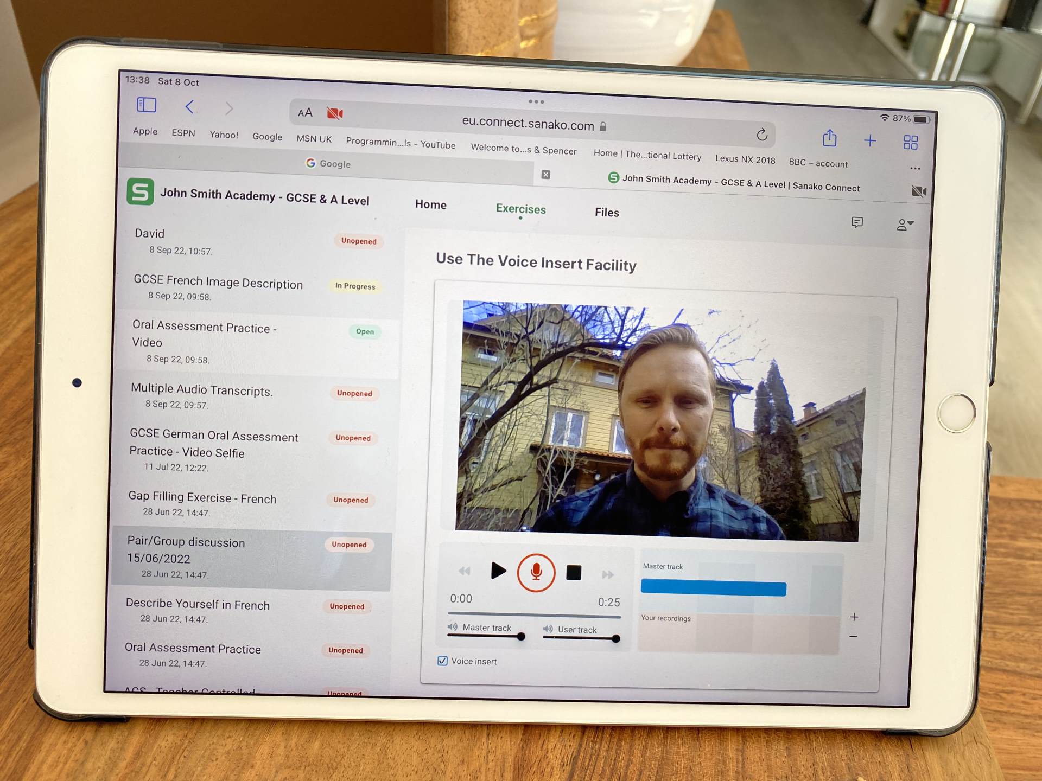Open Safari tab overview grid icon
Screen dimensions: 1042x781
tap(910, 143)
